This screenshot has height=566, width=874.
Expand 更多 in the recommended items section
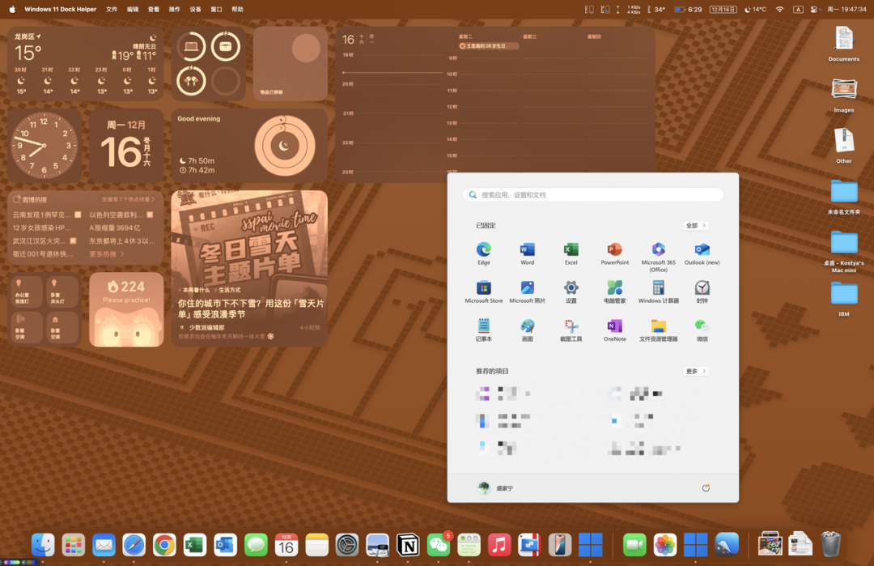tap(696, 371)
